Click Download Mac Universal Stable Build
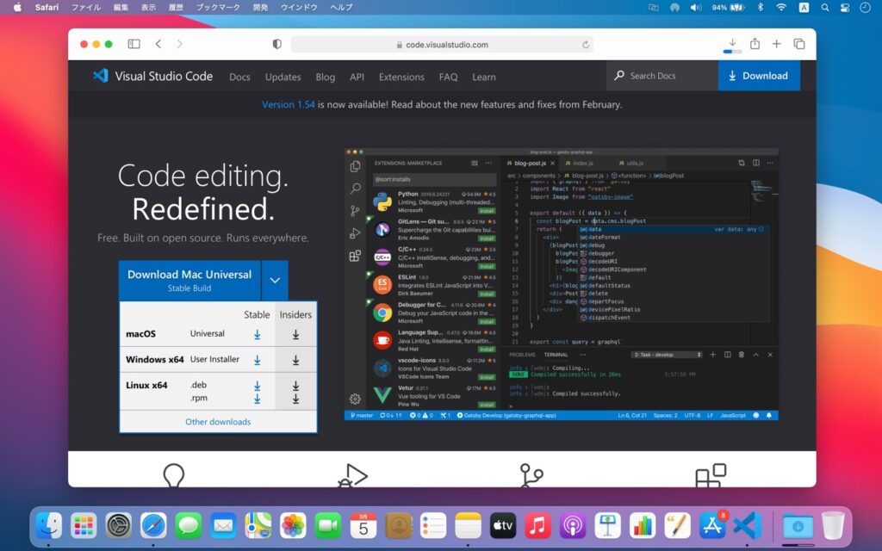This screenshot has width=882, height=551. point(189,280)
